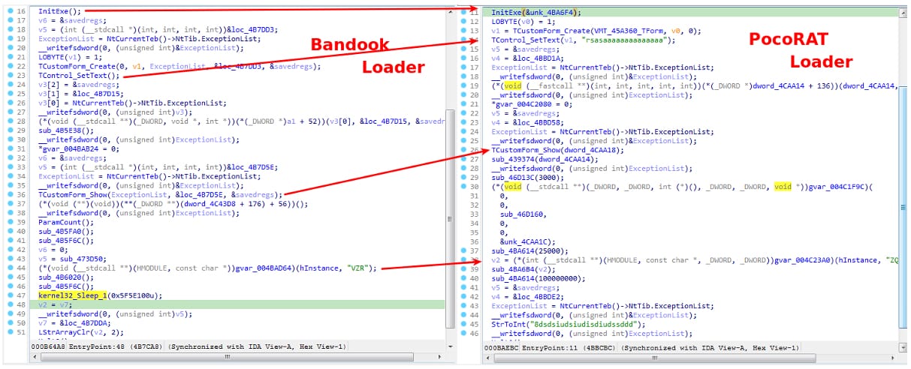Screen dimensions: 911x369
Task: Click InitExe(&unk_4BA6F4); in PocoRAT pane
Action: pos(536,13)
